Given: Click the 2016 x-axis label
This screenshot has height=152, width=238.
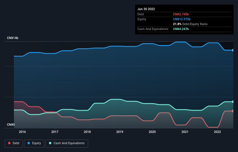Looking at the screenshot, I should pyautogui.click(x=22, y=132).
